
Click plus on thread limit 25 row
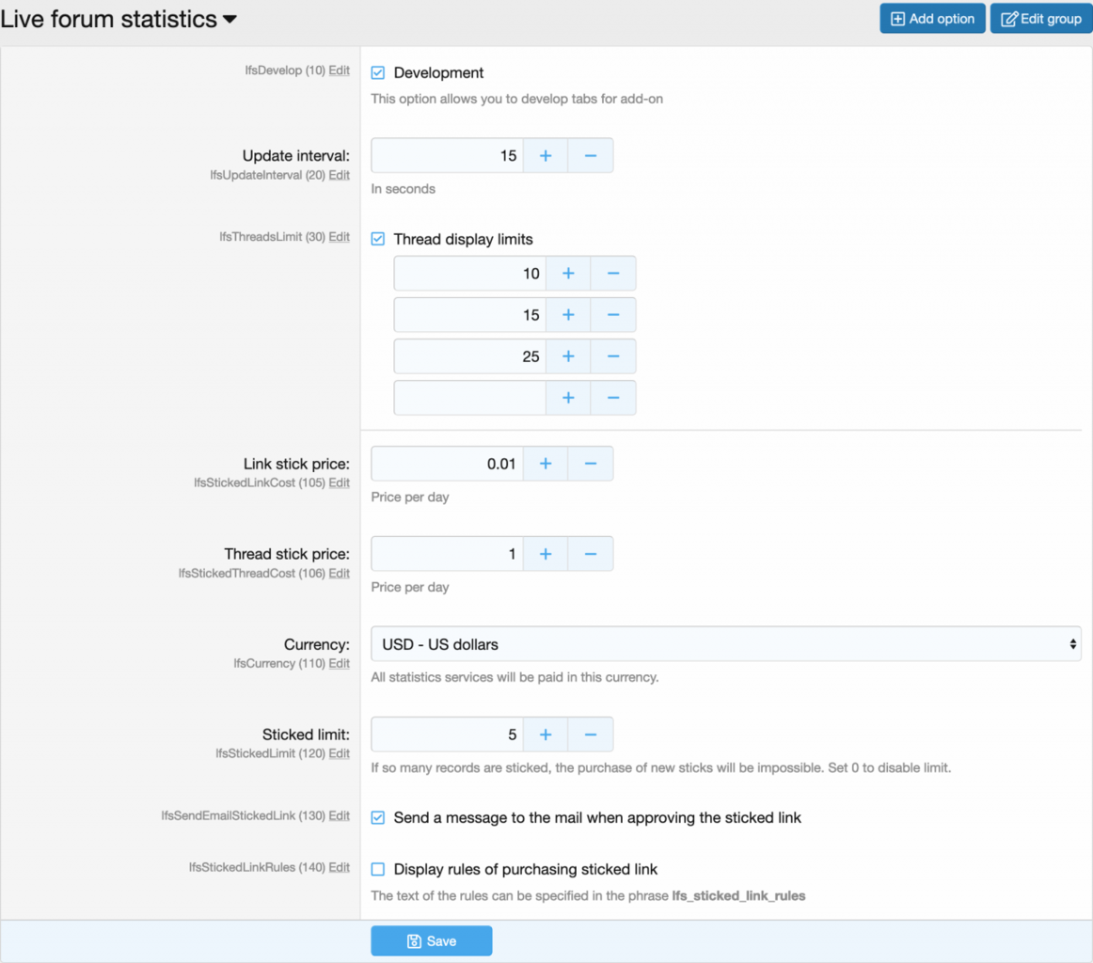(567, 356)
